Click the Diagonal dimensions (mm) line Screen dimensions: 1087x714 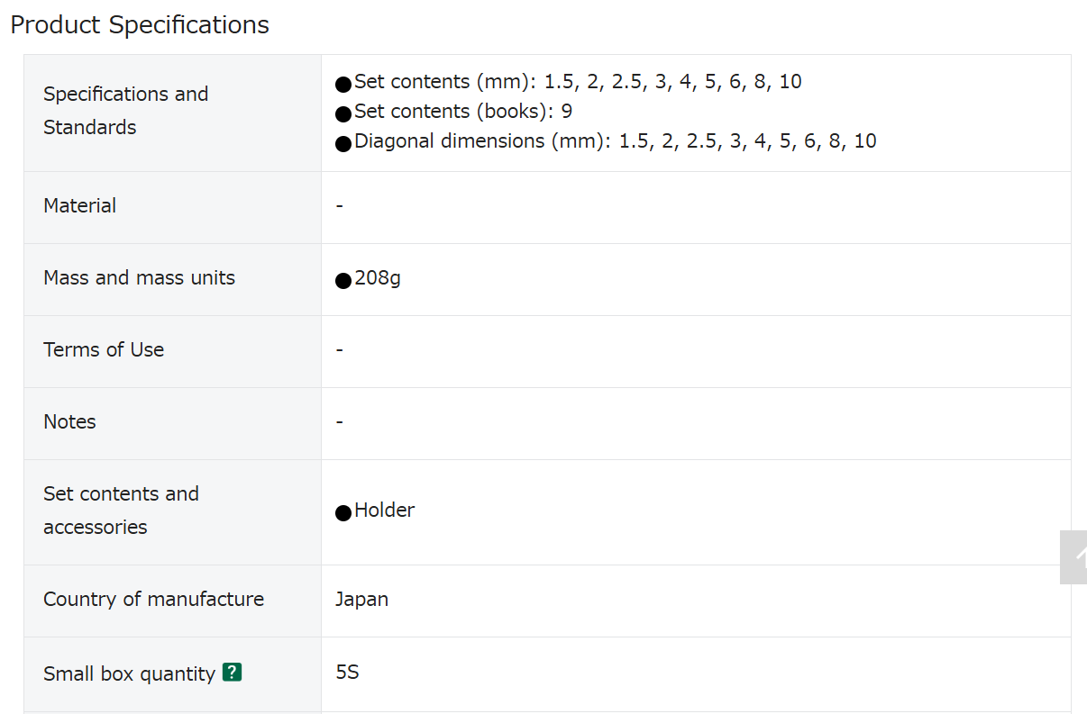tap(606, 141)
